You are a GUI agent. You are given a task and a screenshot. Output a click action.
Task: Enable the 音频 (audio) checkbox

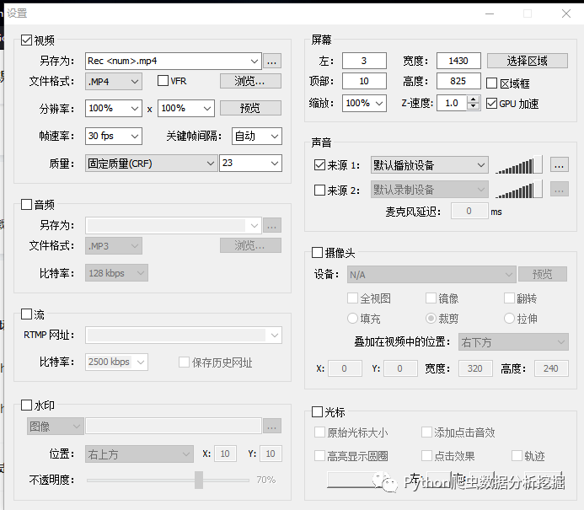click(x=26, y=204)
